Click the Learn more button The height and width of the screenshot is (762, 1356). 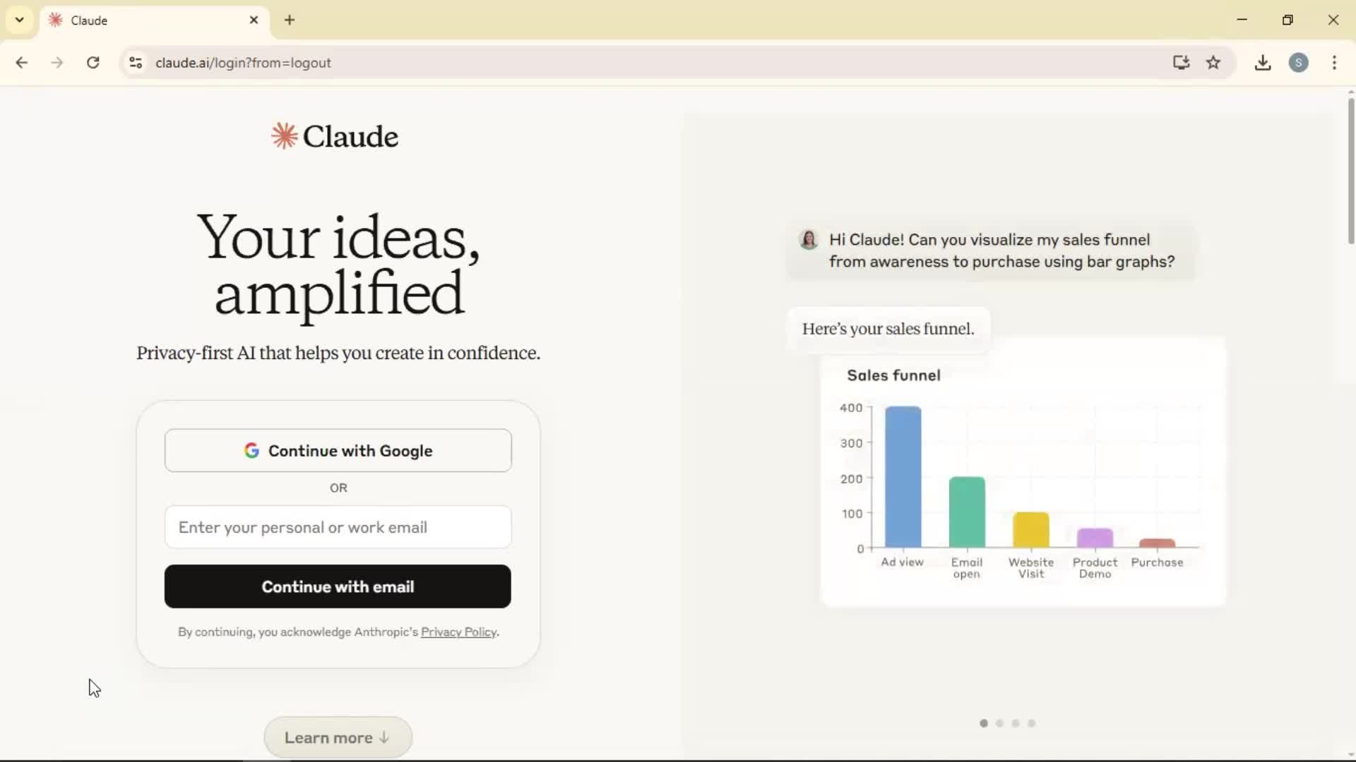coord(338,737)
